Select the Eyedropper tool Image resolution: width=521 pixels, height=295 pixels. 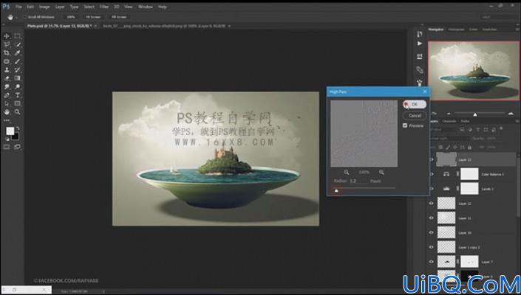click(17, 52)
